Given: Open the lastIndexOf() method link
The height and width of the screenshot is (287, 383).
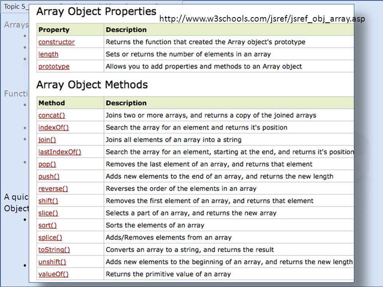Looking at the screenshot, I should pos(60,152).
